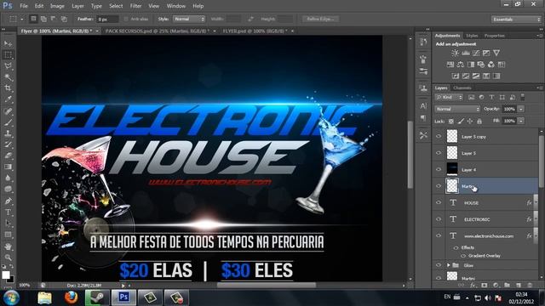Select the Magic Wand tool
The height and width of the screenshot is (306, 545).
[x=8, y=77]
